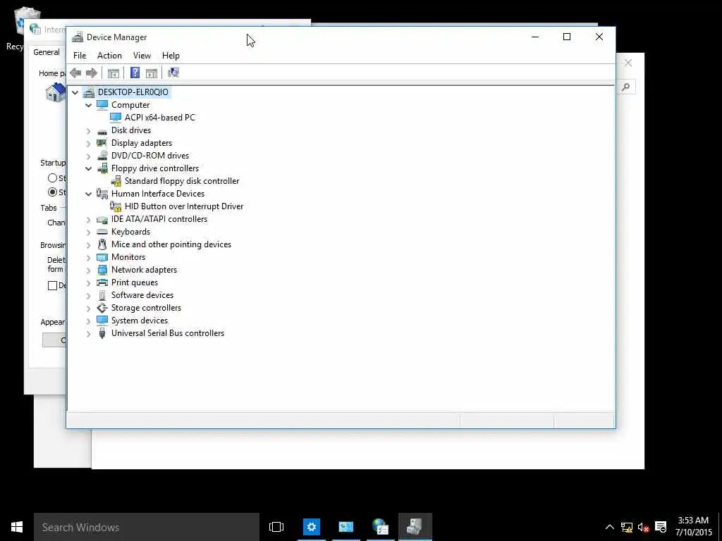
Task: Expand the Network adapters category
Action: 88,270
